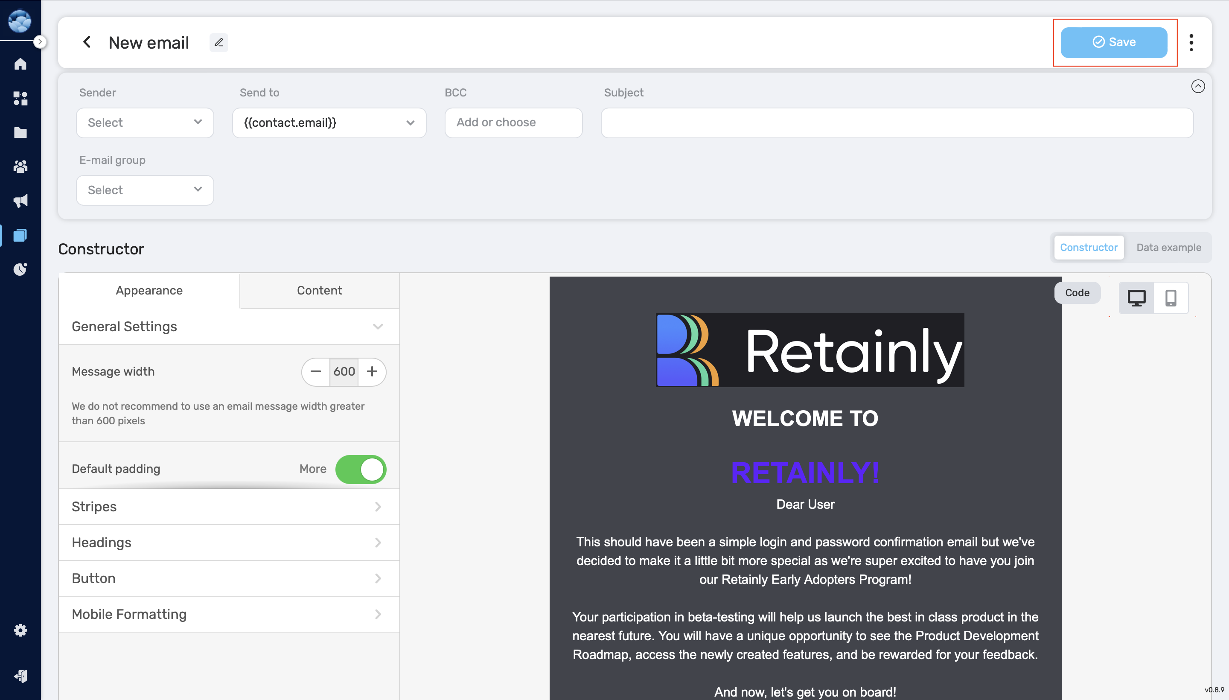Collapse email settings with circle arrow
Screen dimensions: 1229x700
(x=1198, y=86)
